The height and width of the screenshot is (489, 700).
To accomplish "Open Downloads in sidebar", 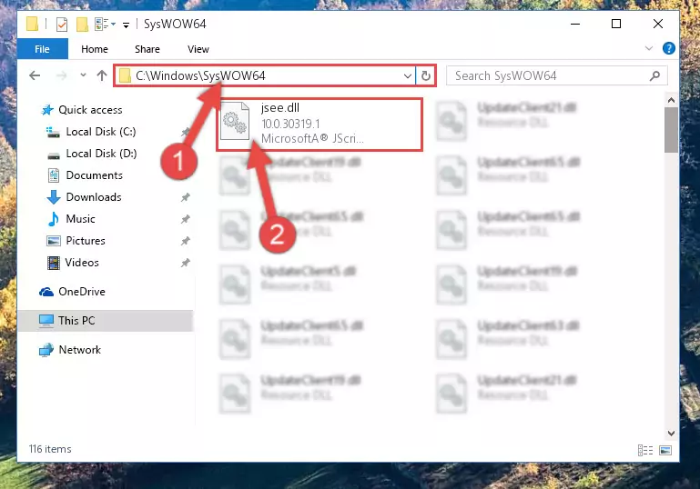I will click(94, 197).
